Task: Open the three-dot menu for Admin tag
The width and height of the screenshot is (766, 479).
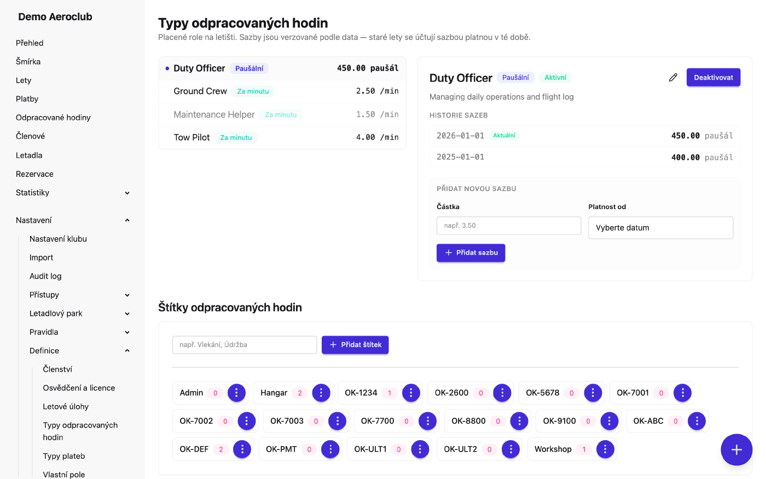Action: coord(236,393)
